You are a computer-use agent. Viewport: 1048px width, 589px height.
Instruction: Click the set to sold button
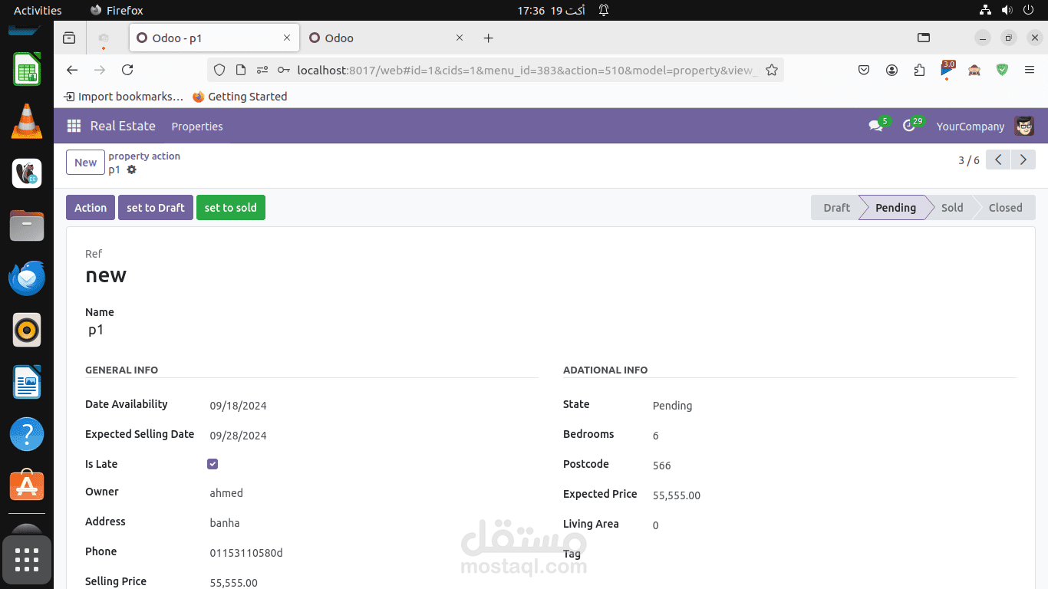231,208
